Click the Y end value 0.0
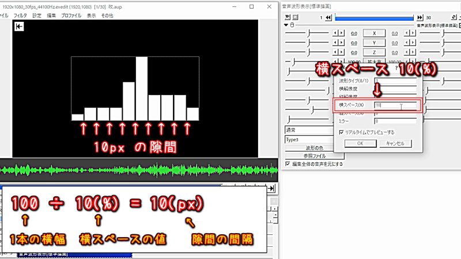Screen dimensions: 461x259 pos(395,43)
